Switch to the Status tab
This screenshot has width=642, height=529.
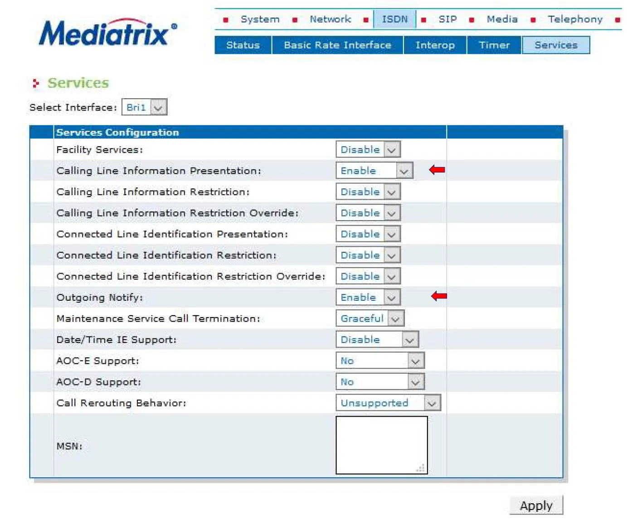pyautogui.click(x=243, y=45)
